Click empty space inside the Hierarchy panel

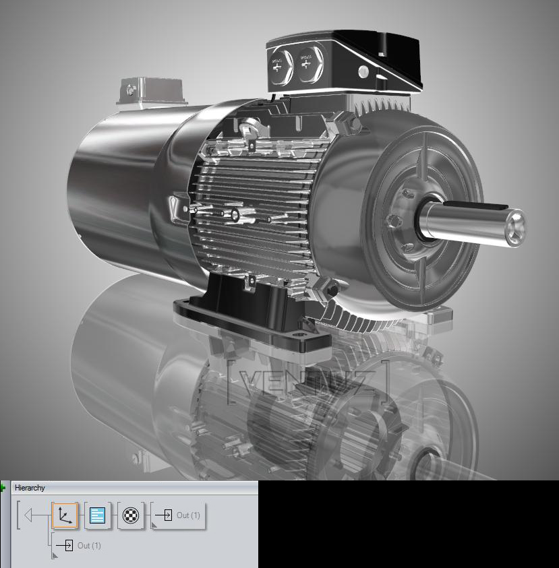tap(202, 549)
